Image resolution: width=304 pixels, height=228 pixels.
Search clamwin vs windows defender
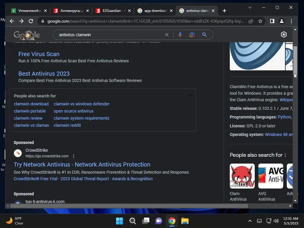pyautogui.click(x=81, y=104)
